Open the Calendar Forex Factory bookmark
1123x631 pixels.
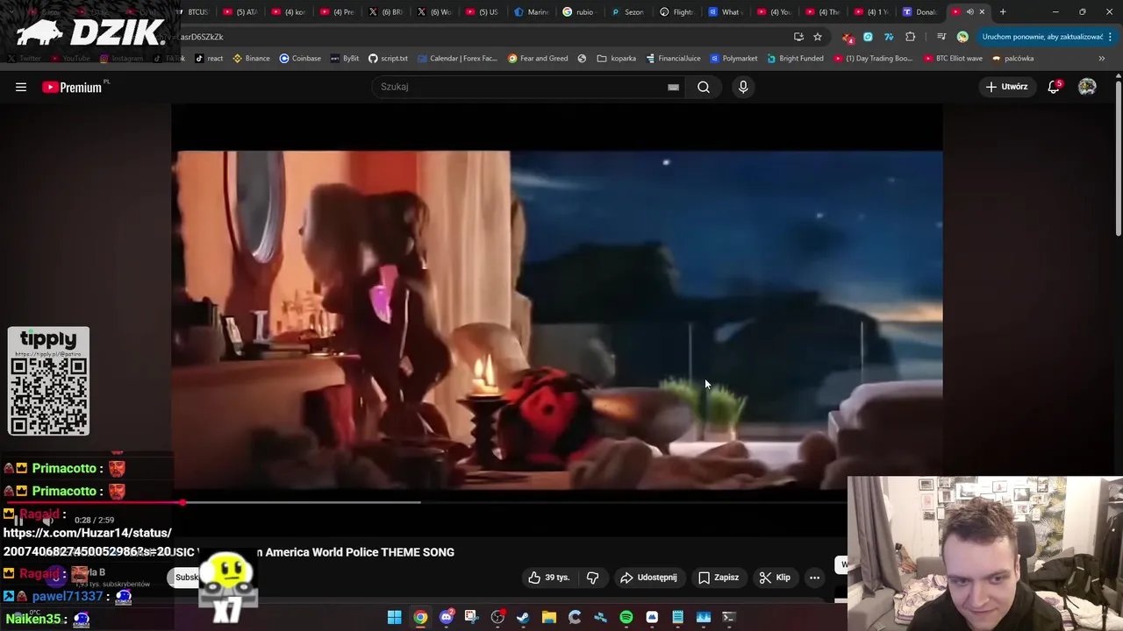[457, 59]
